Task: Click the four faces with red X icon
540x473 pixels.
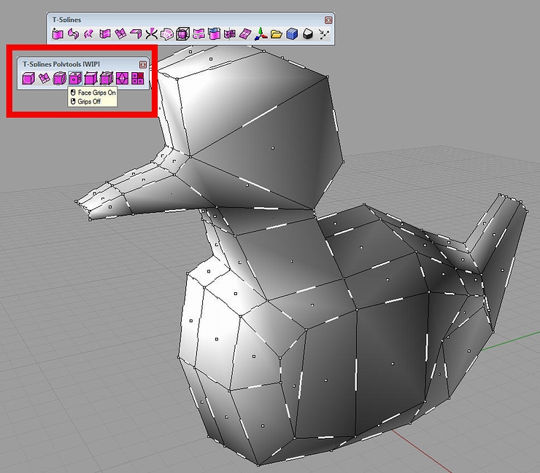Action: point(138,79)
